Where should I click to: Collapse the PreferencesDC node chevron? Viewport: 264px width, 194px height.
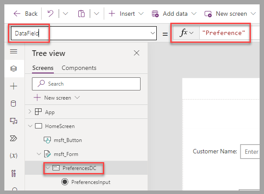pyautogui.click(x=48, y=168)
